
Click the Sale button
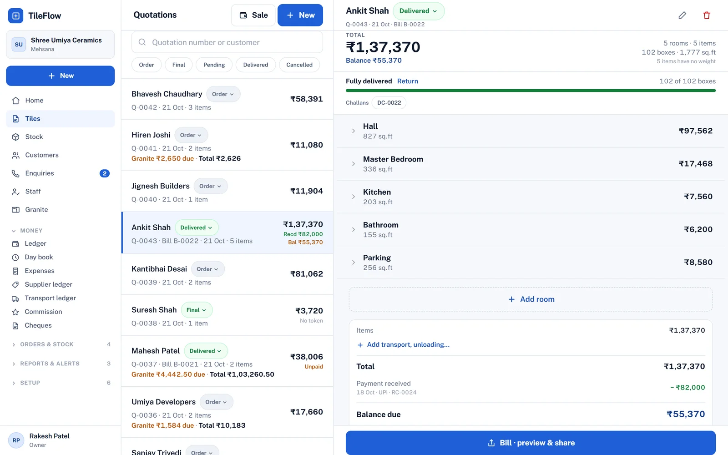pos(253,15)
